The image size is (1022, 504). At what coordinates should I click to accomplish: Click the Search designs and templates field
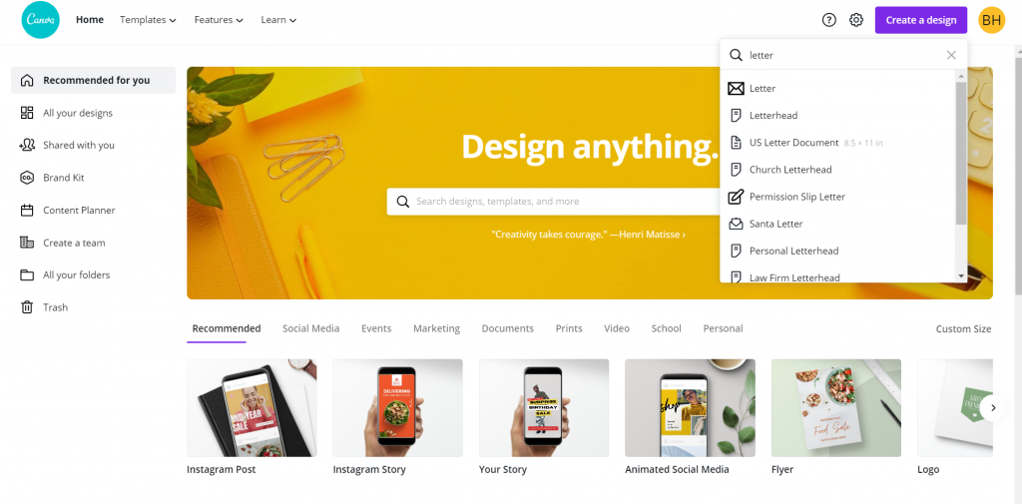click(x=554, y=202)
